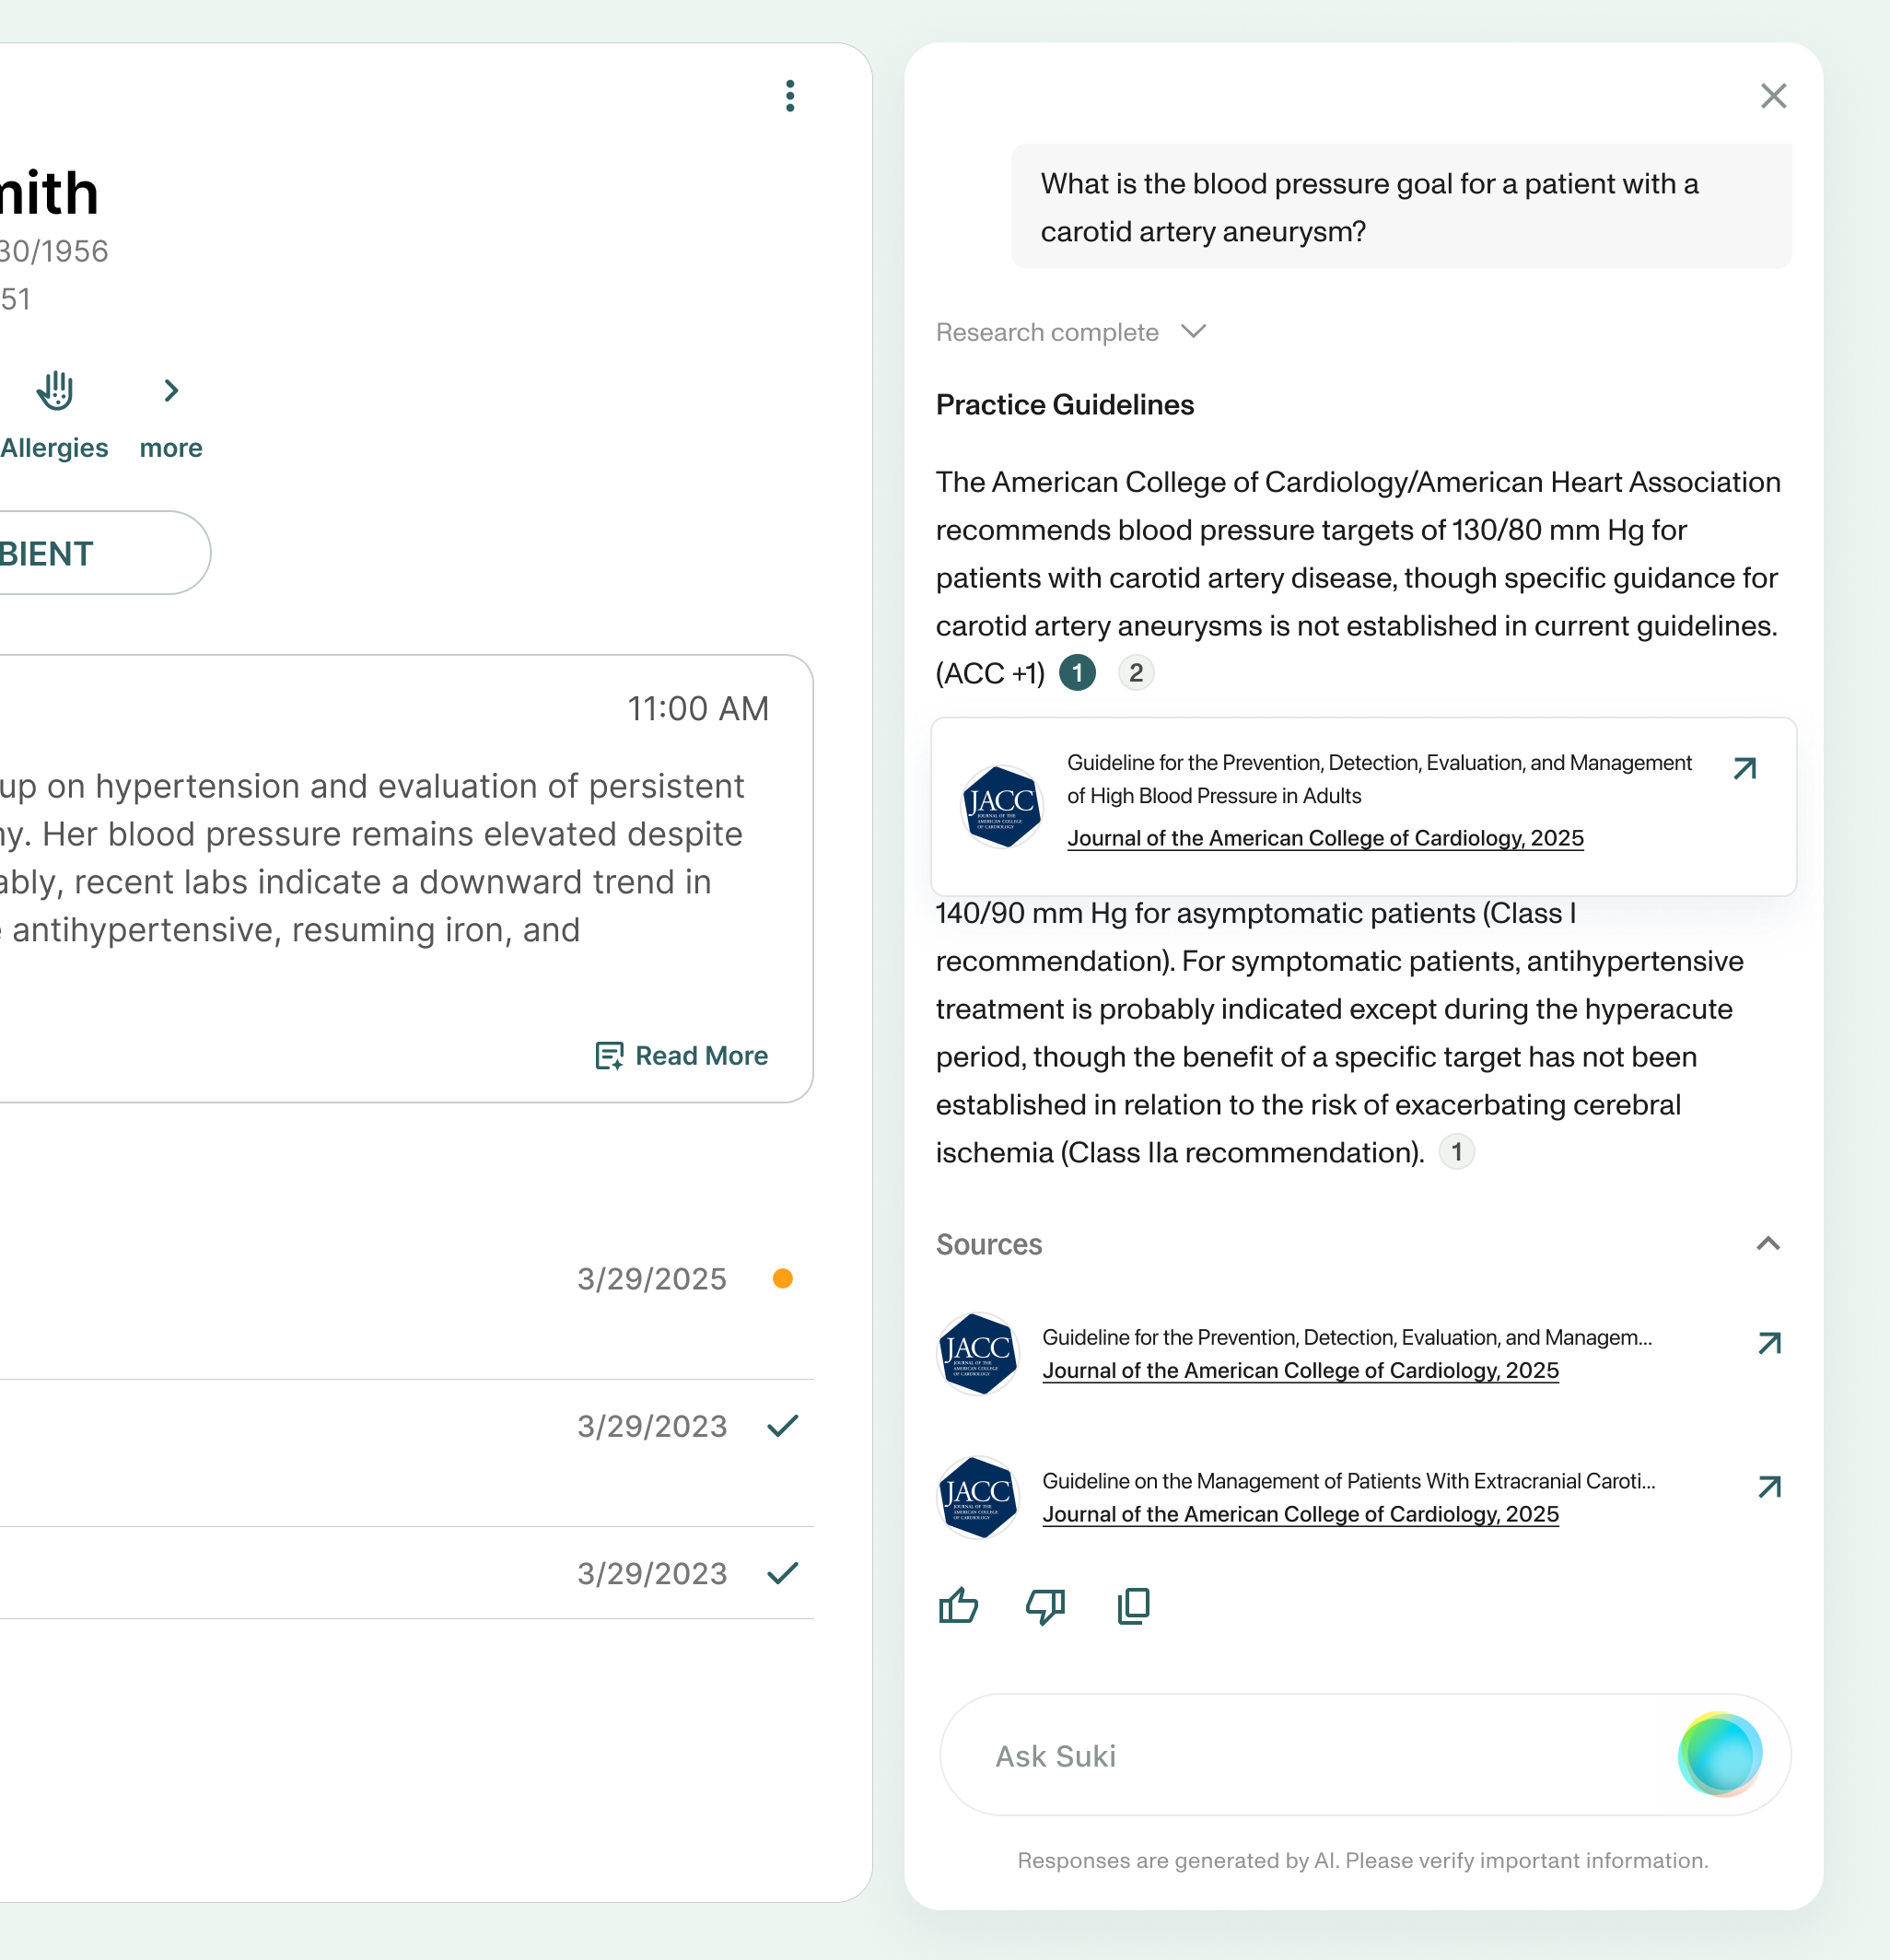The height and width of the screenshot is (1960, 1890).
Task: Open external arrow for Prevention, Detection source
Action: click(x=1769, y=1343)
